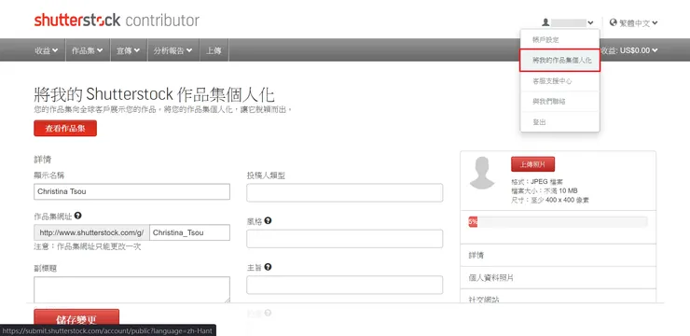Click the 主旨 input field

point(345,285)
